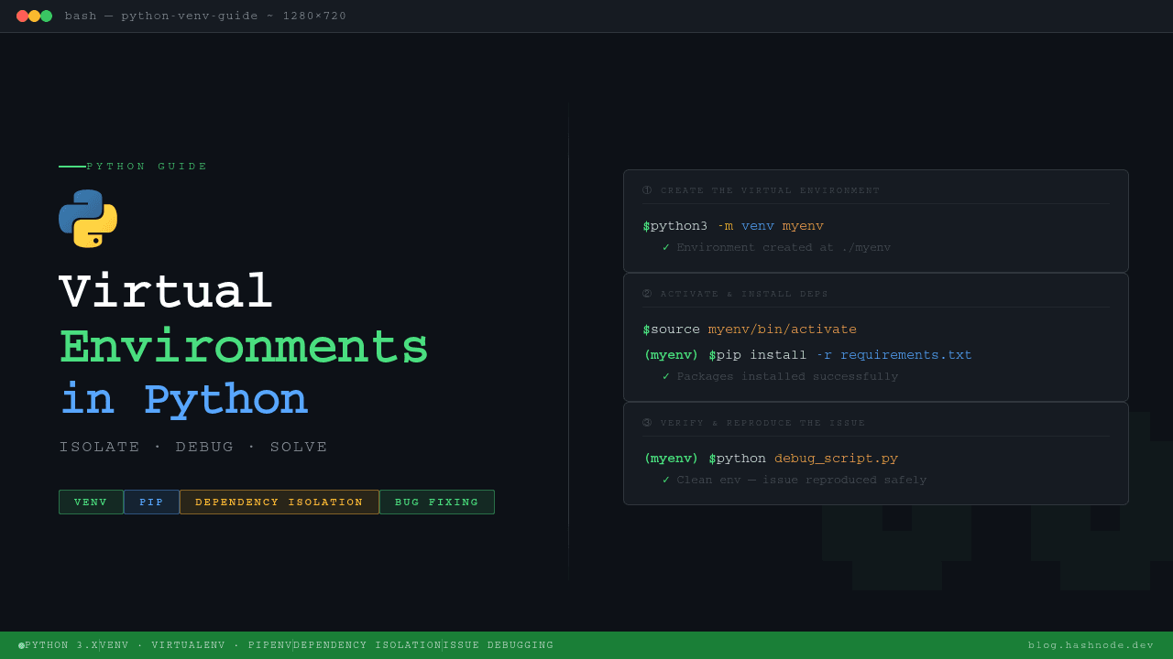
Task: Click ISSUE DEBUGGING in the status bar
Action: tap(499, 645)
